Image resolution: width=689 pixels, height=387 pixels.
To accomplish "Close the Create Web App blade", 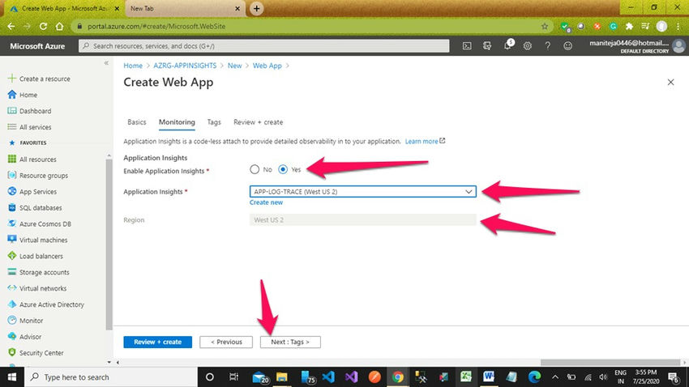I will coord(670,82).
